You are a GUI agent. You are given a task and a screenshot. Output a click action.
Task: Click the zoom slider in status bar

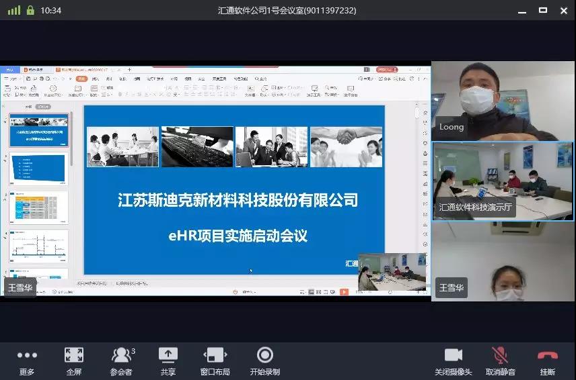pos(390,292)
